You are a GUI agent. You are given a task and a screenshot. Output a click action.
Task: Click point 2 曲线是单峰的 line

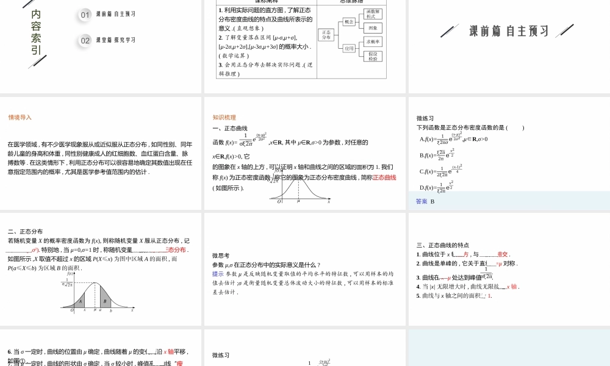(x=467, y=264)
